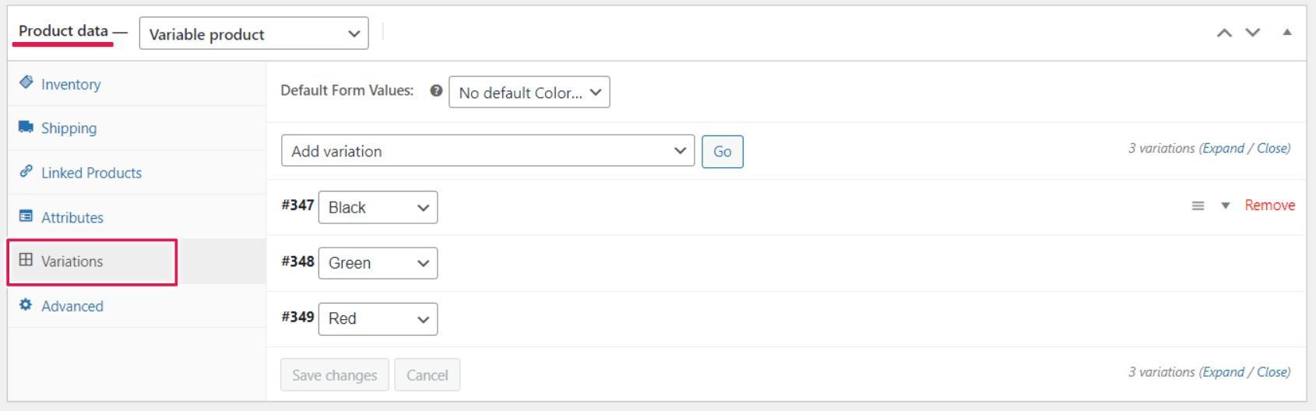Open the Add variation dropdown
Screen dimensions: 1316x411
coord(487,150)
